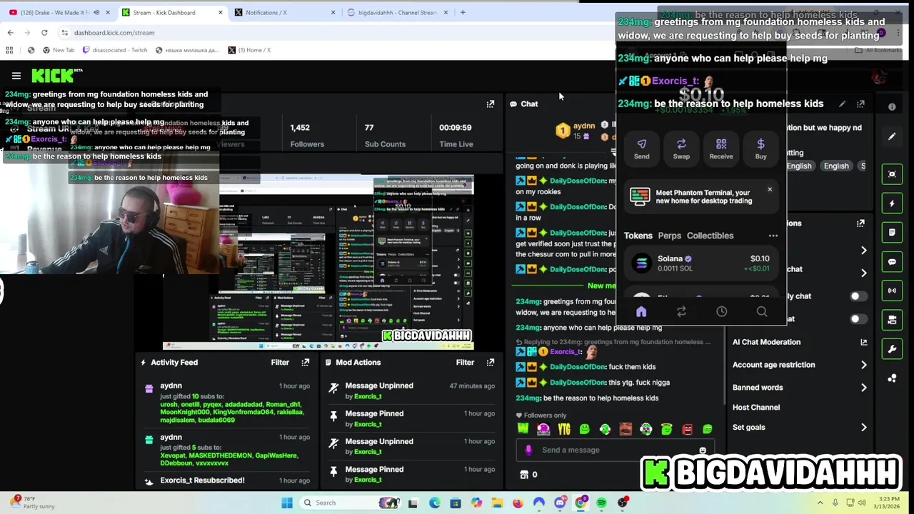Click the lightning bolt sidebar icon
Image resolution: width=914 pixels, height=514 pixels.
tap(892, 203)
